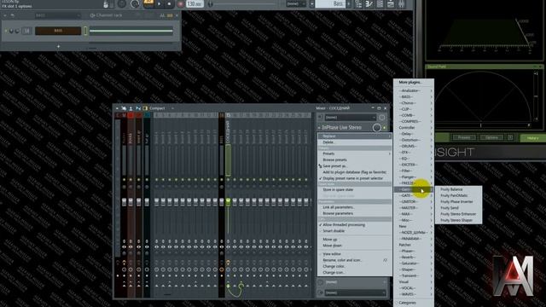This screenshot has width=546, height=307.
Task: Toggle the InPhase Live Stereo slot enable LED
Action: coord(385,128)
